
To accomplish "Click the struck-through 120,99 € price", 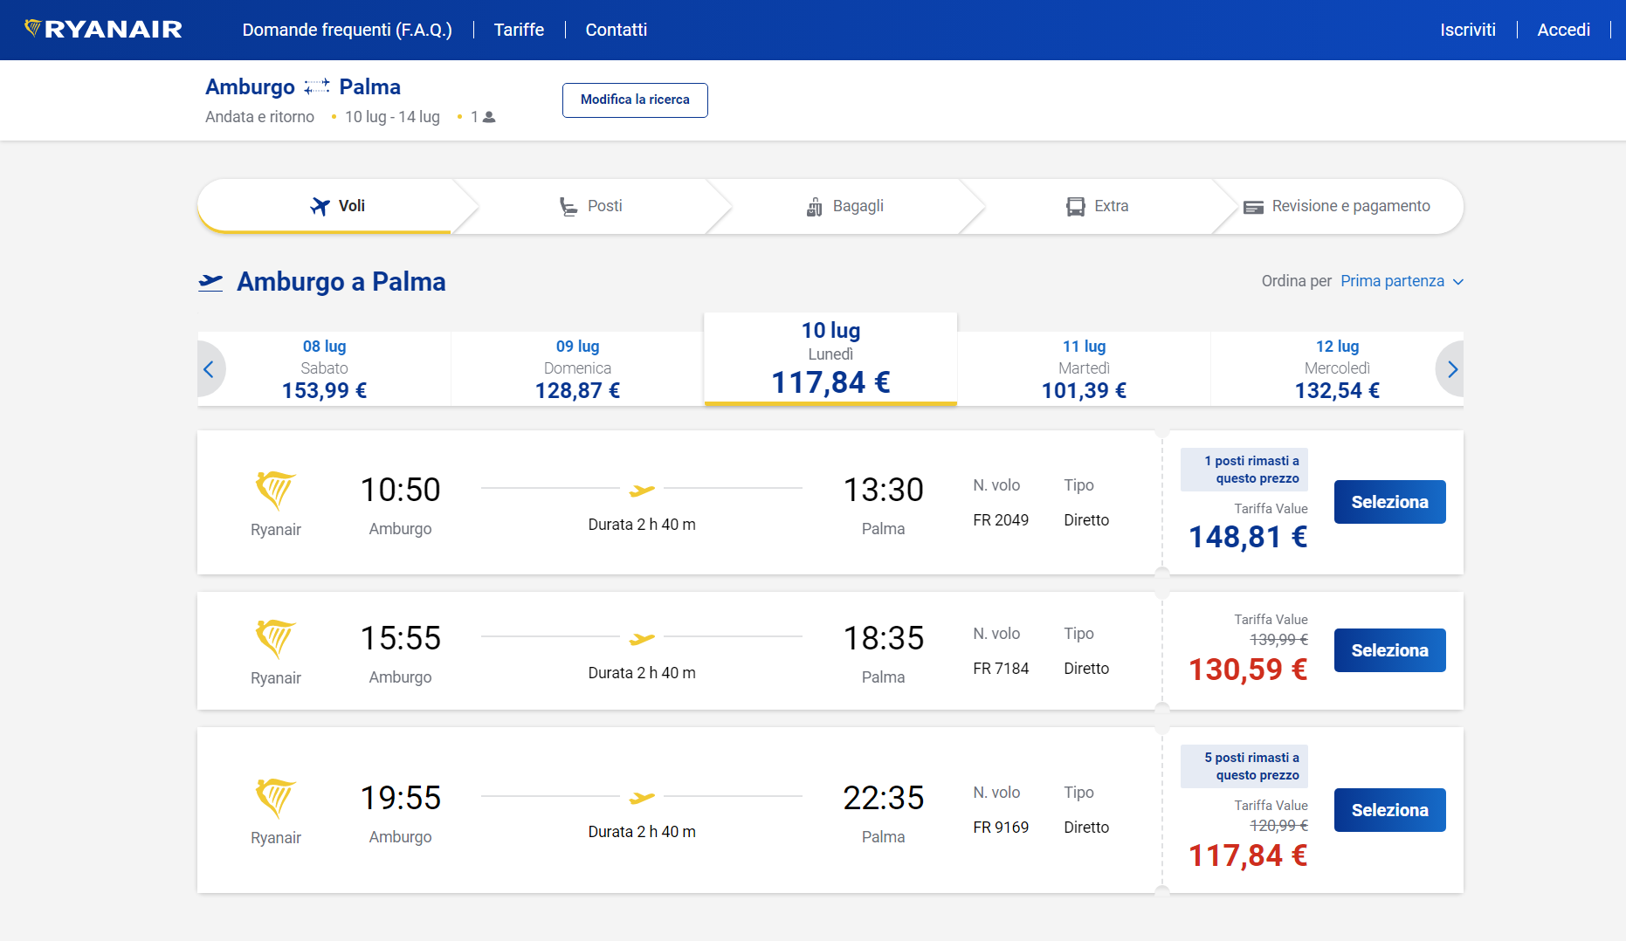I will coord(1278,826).
